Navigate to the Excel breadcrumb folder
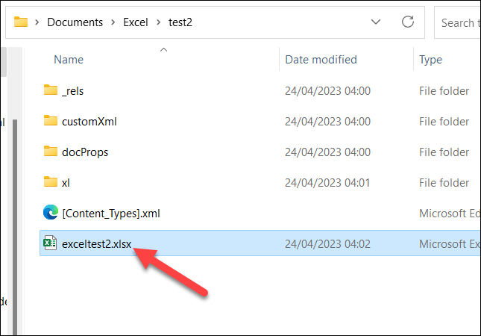The height and width of the screenshot is (336, 481). click(135, 22)
